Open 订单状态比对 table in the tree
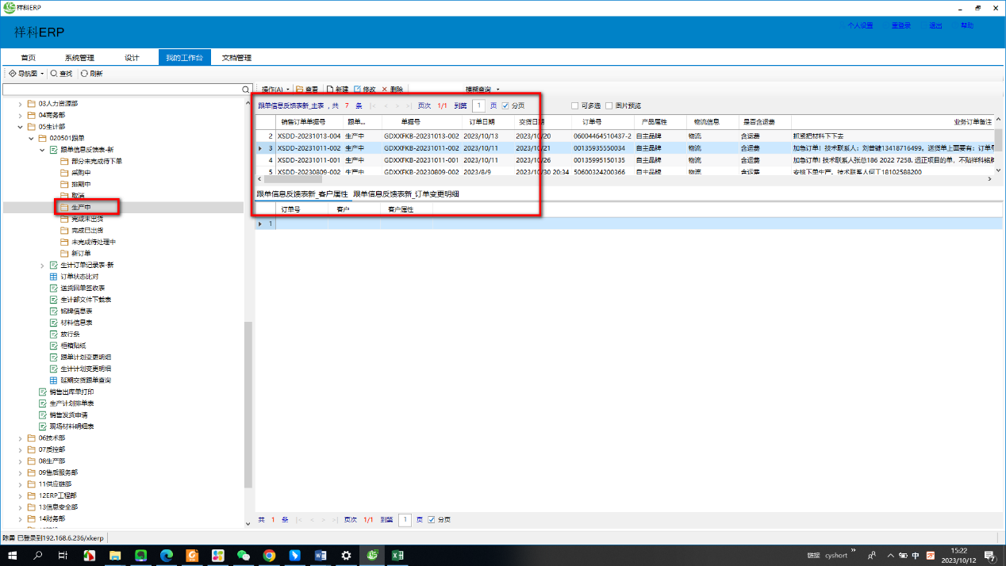This screenshot has width=1006, height=566. [x=54, y=277]
